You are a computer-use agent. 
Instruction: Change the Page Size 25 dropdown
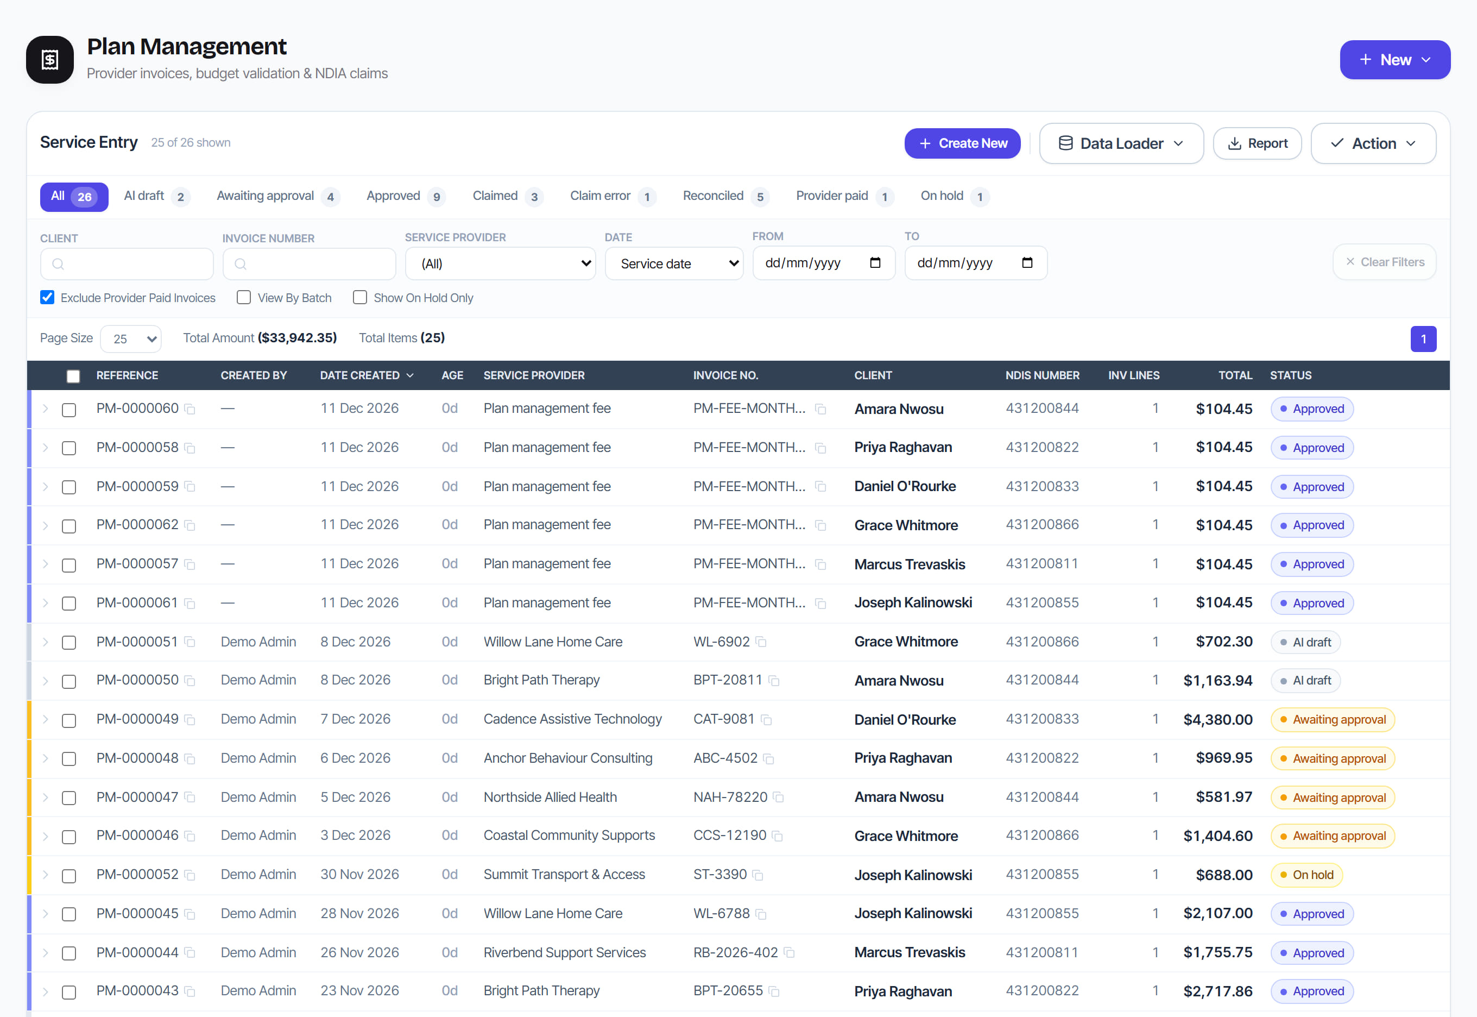131,339
